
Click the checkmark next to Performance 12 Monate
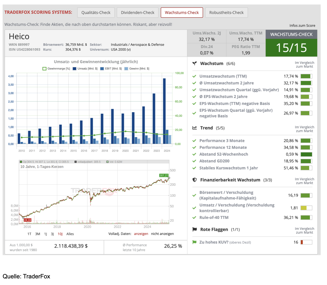pos(194,148)
